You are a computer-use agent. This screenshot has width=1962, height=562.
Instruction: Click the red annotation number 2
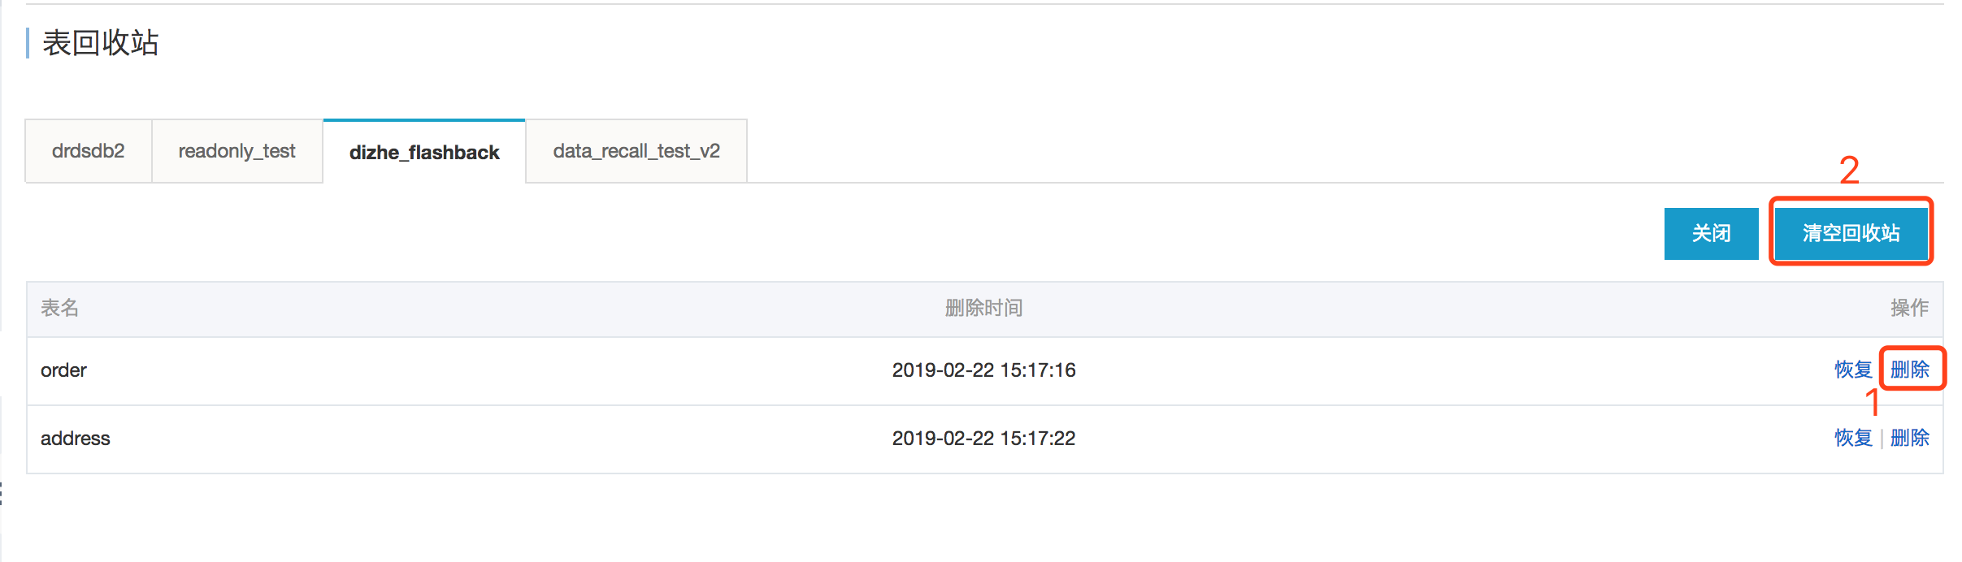point(1849,171)
